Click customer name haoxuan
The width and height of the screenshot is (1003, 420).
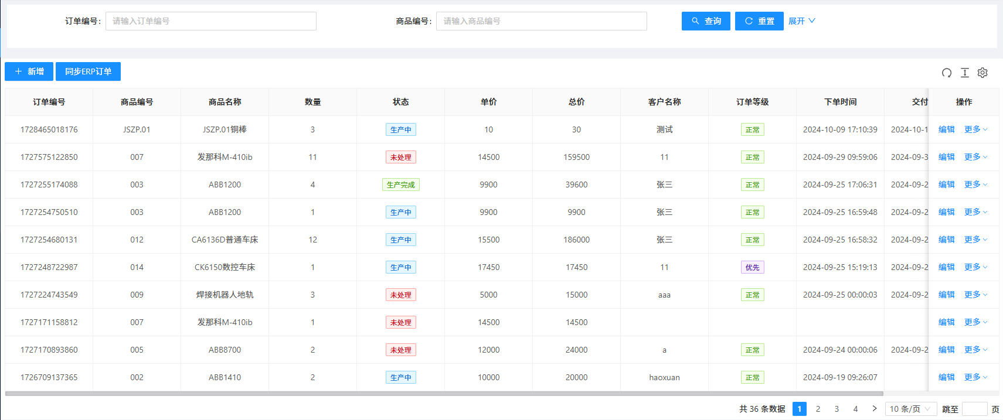[x=665, y=377]
